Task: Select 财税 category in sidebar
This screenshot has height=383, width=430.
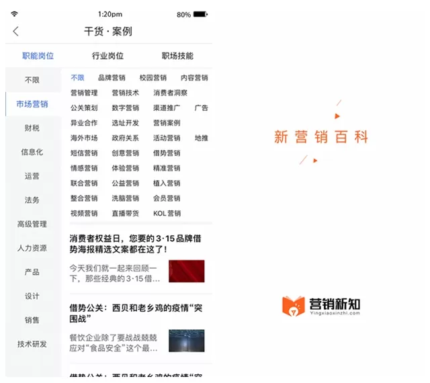Action: tap(32, 128)
